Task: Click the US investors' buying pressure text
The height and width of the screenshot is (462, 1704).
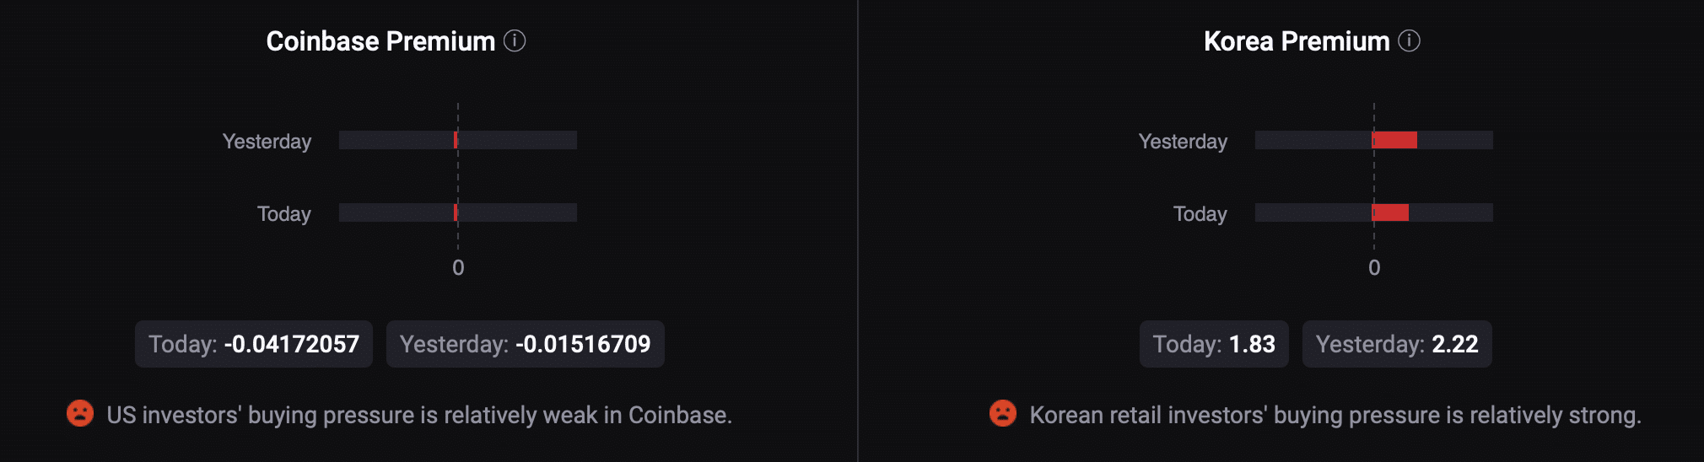Action: pos(419,415)
